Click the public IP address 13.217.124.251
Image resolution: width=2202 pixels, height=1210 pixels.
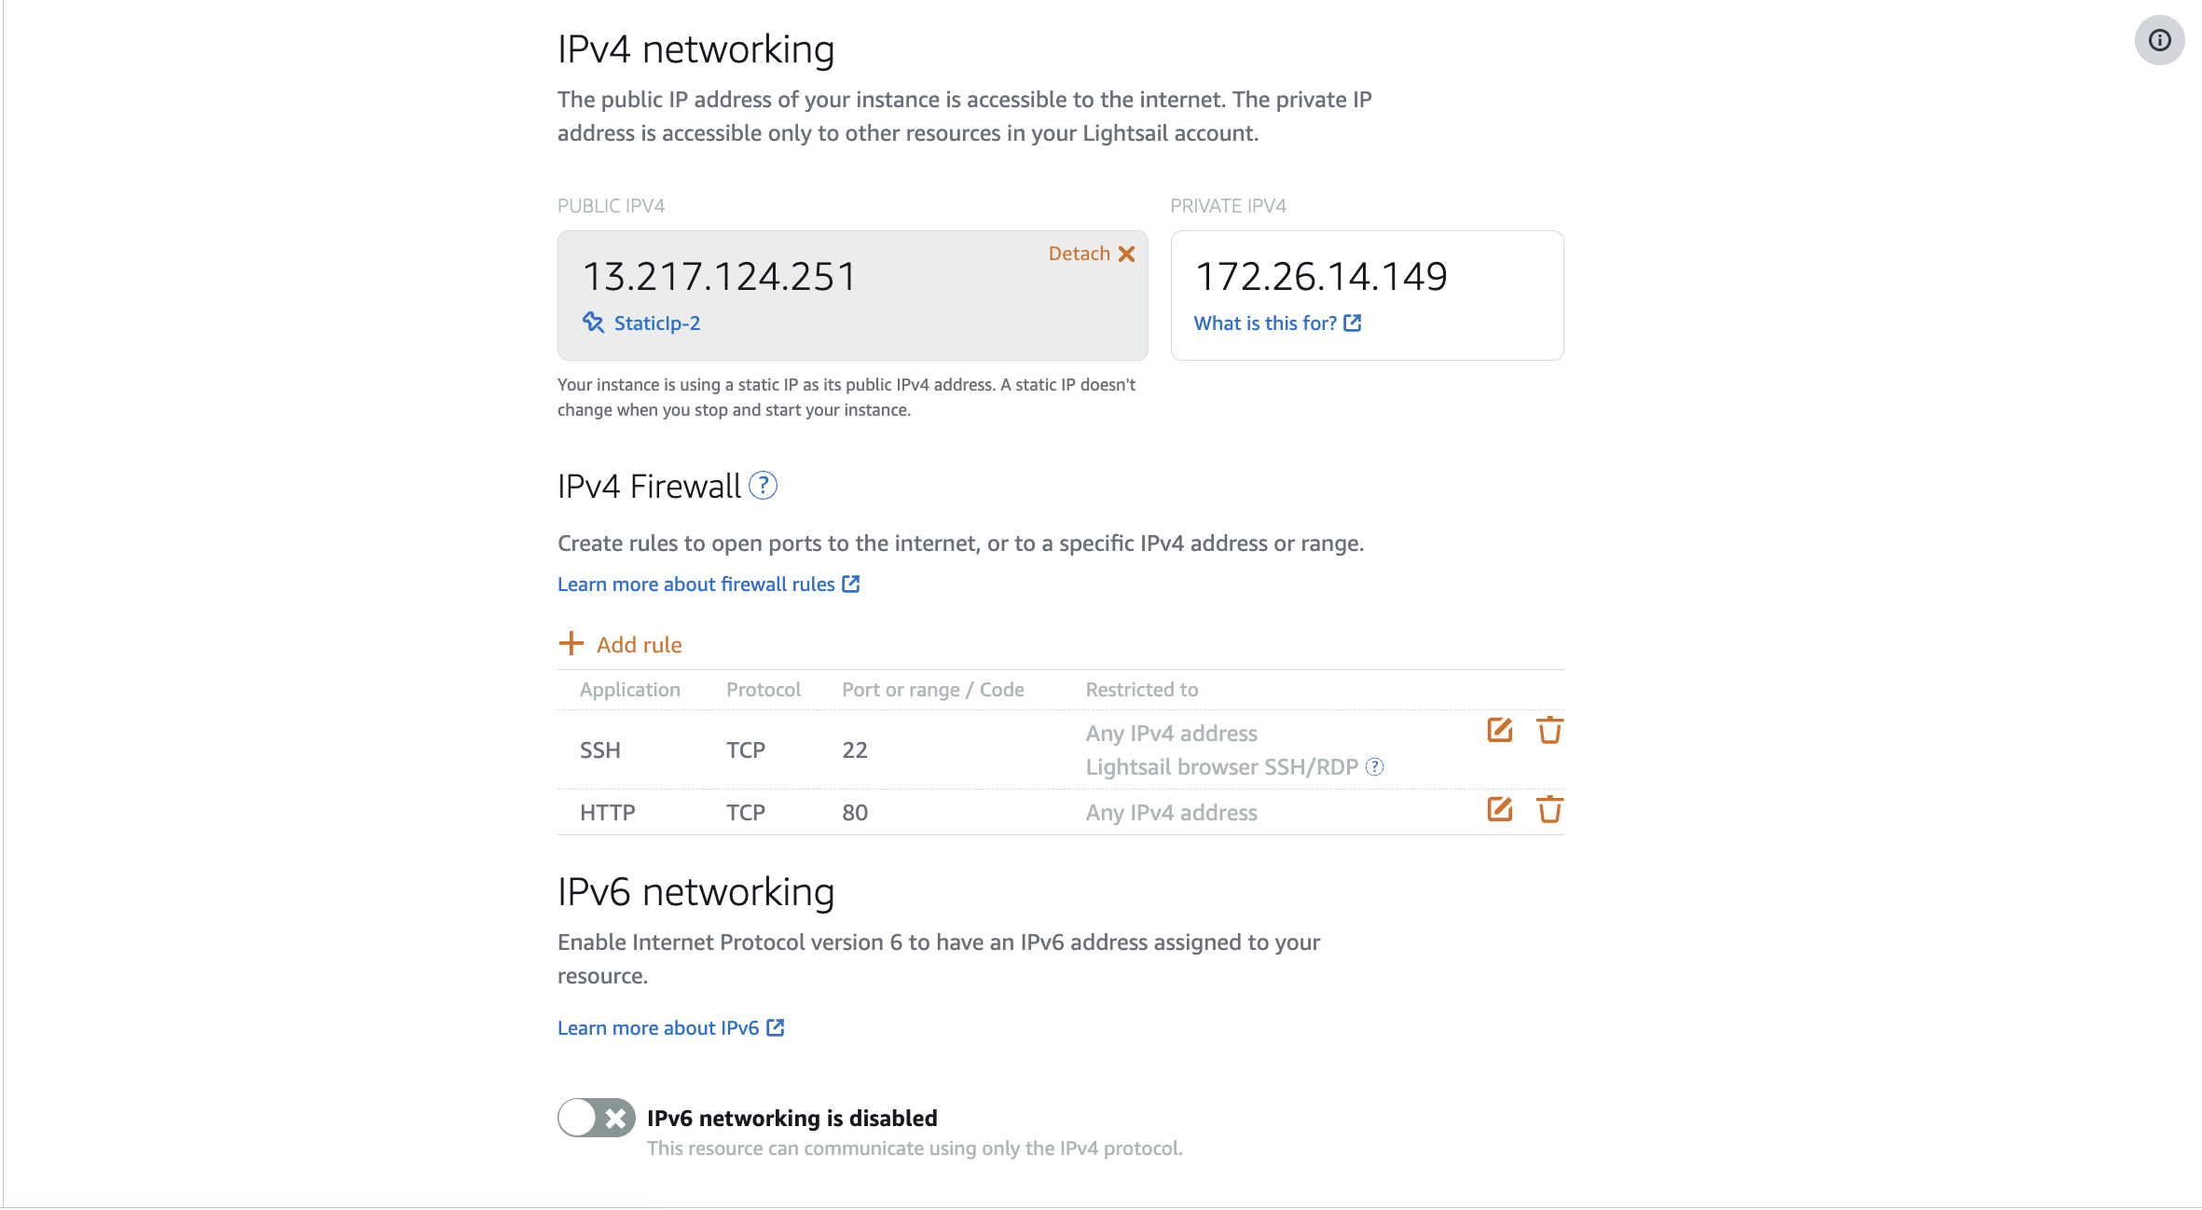(x=719, y=276)
